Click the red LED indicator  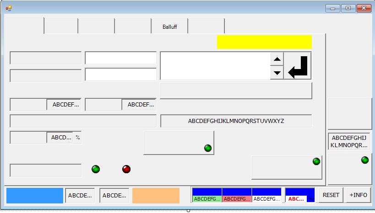click(x=126, y=169)
